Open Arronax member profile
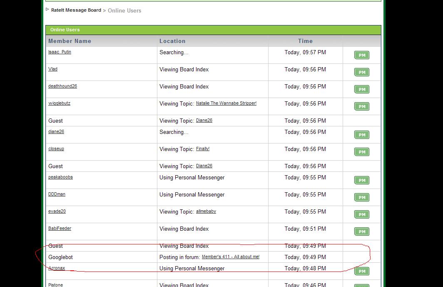443x287 pixels. coord(57,268)
